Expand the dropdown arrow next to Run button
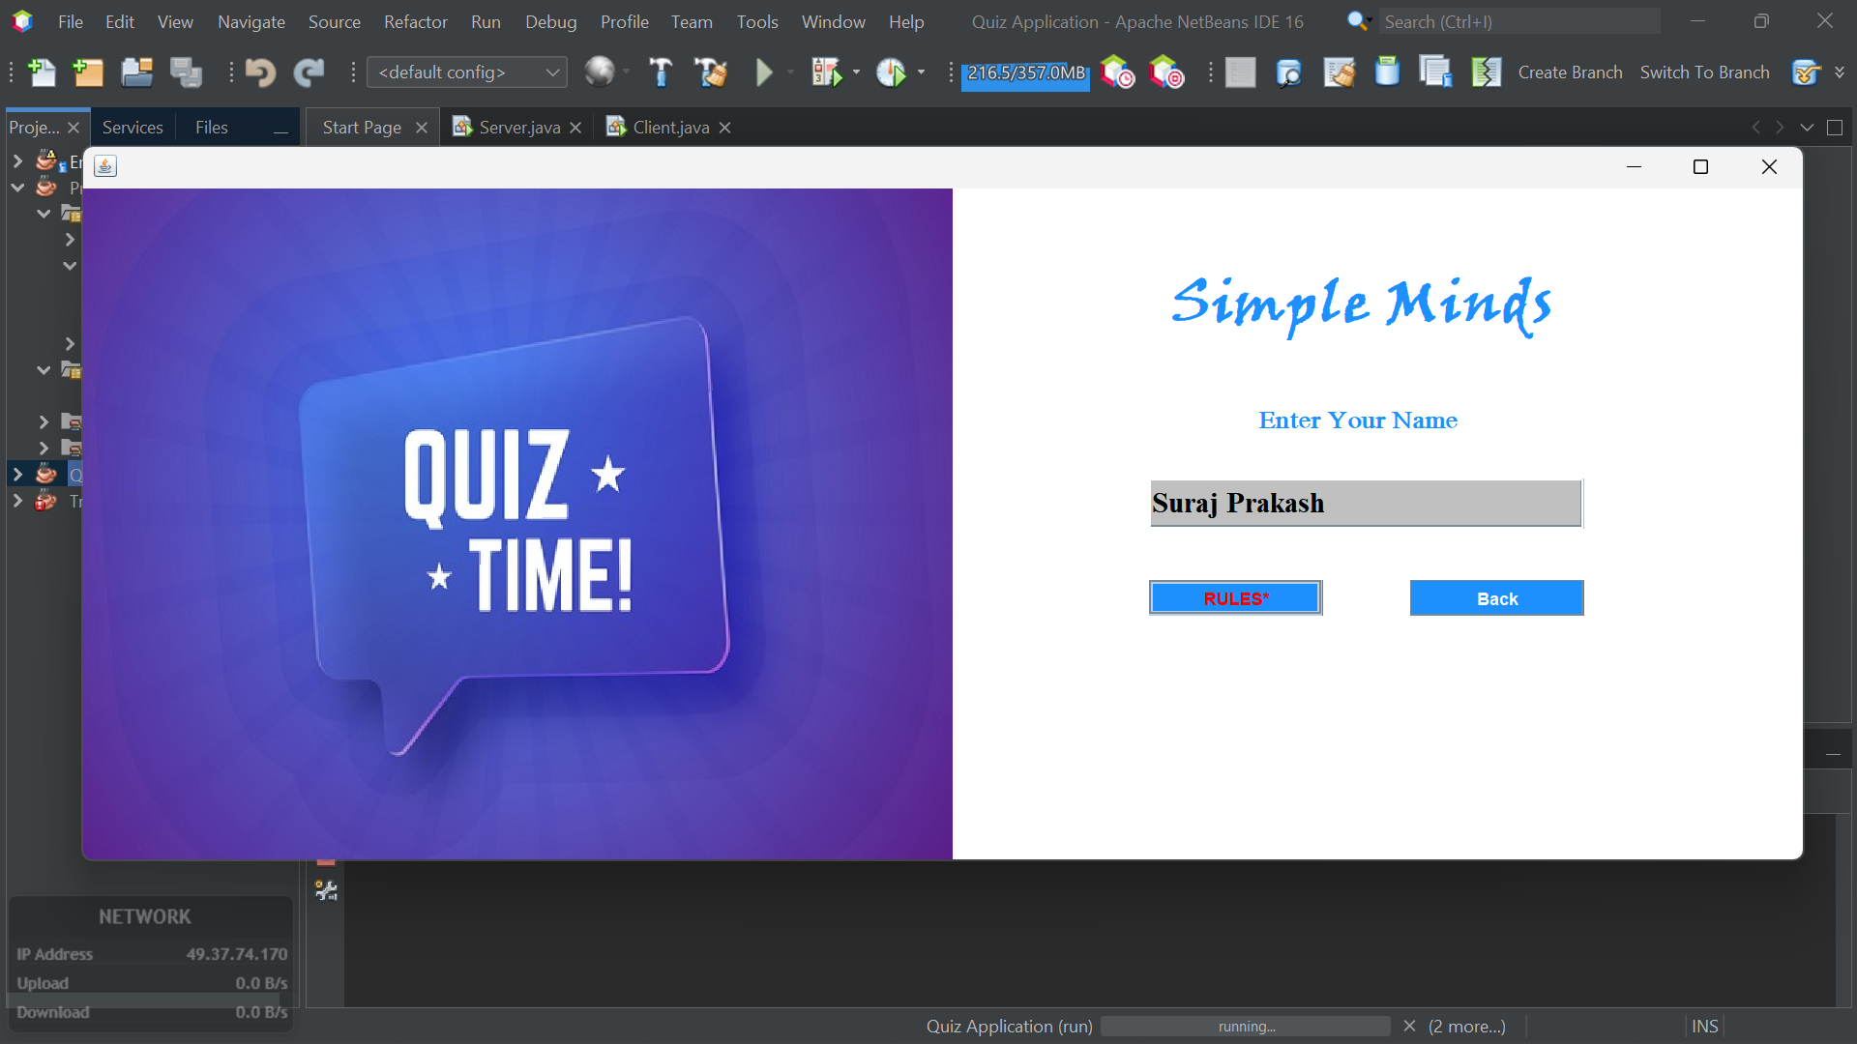The image size is (1857, 1044). pos(790,72)
